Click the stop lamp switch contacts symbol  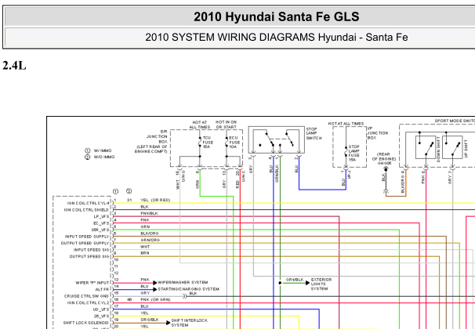coord(276,140)
